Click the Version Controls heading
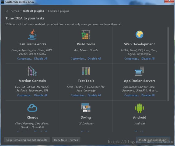Viewport: 175px width, 146px height. tap(32, 81)
